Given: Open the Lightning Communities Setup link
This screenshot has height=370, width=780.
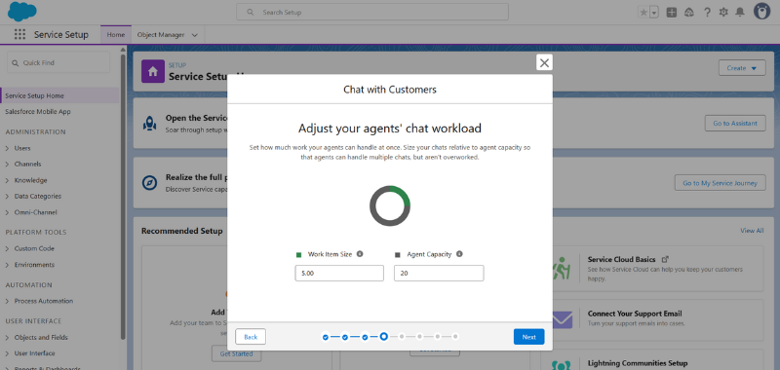Looking at the screenshot, I should click(638, 363).
